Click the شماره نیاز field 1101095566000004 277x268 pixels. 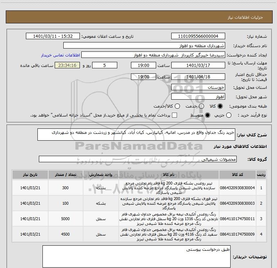tap(198, 36)
